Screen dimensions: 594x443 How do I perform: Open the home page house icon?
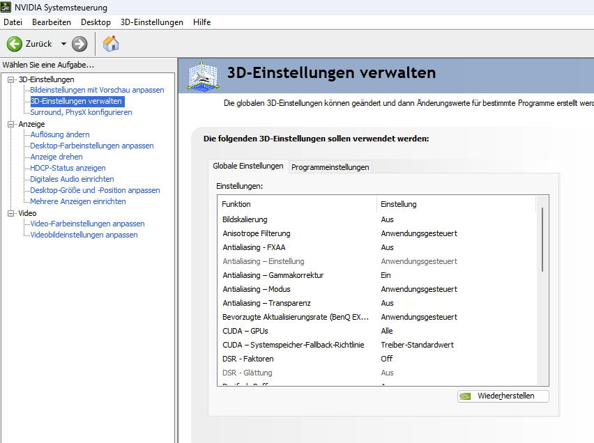111,44
